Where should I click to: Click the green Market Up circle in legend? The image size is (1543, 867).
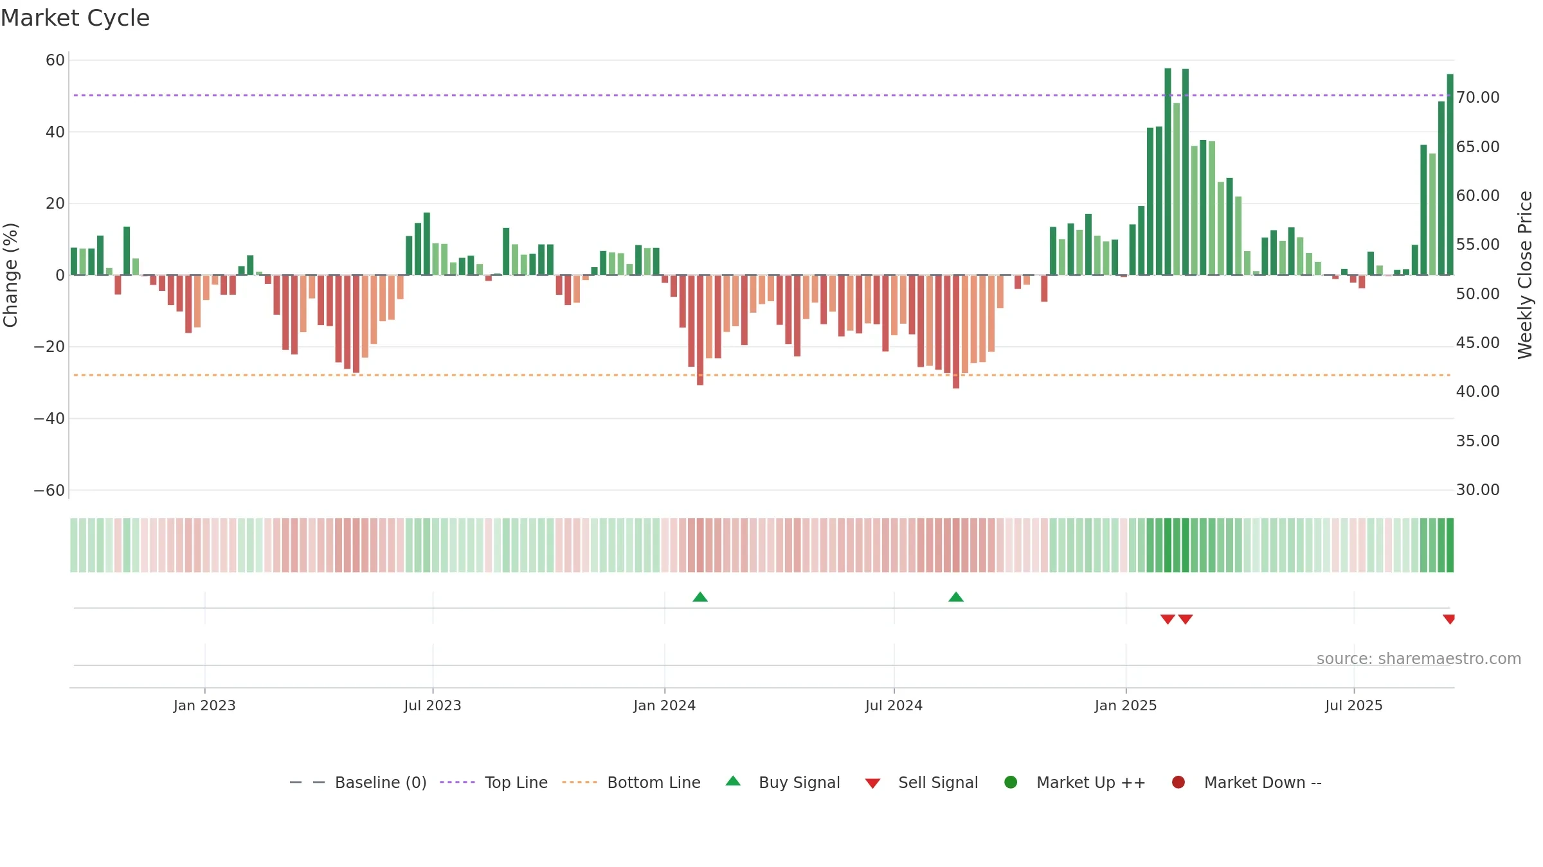click(x=1011, y=782)
